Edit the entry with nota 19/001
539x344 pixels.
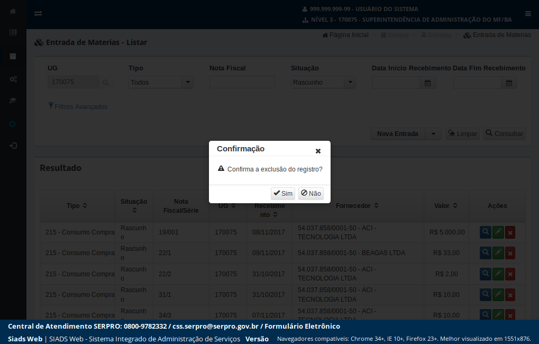click(x=498, y=232)
